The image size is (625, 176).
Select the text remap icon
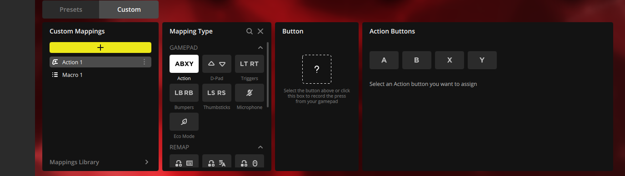(x=217, y=161)
